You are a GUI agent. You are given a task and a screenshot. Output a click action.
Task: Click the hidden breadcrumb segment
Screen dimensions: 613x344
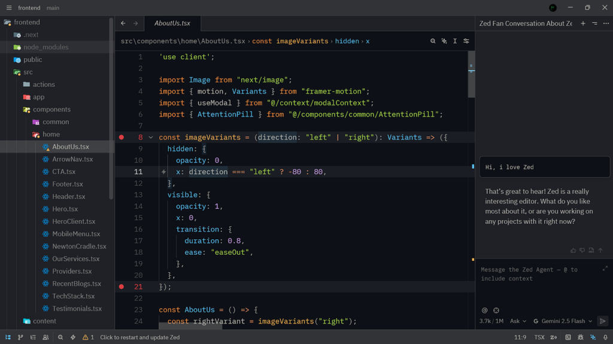(x=347, y=41)
